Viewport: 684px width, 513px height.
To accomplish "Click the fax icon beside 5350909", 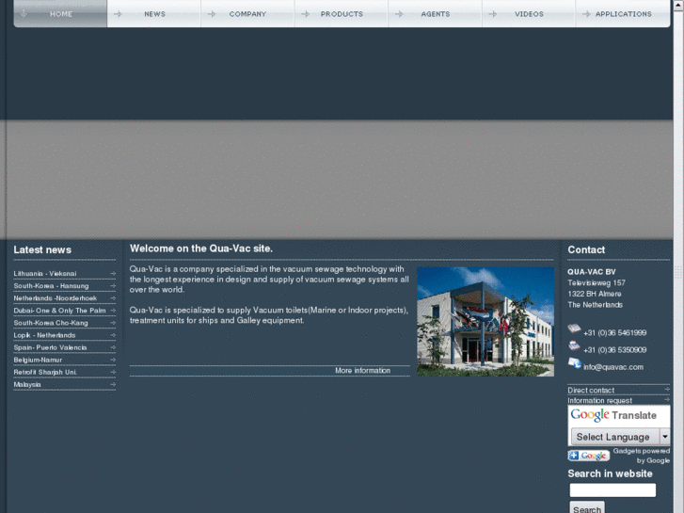I will tap(574, 345).
